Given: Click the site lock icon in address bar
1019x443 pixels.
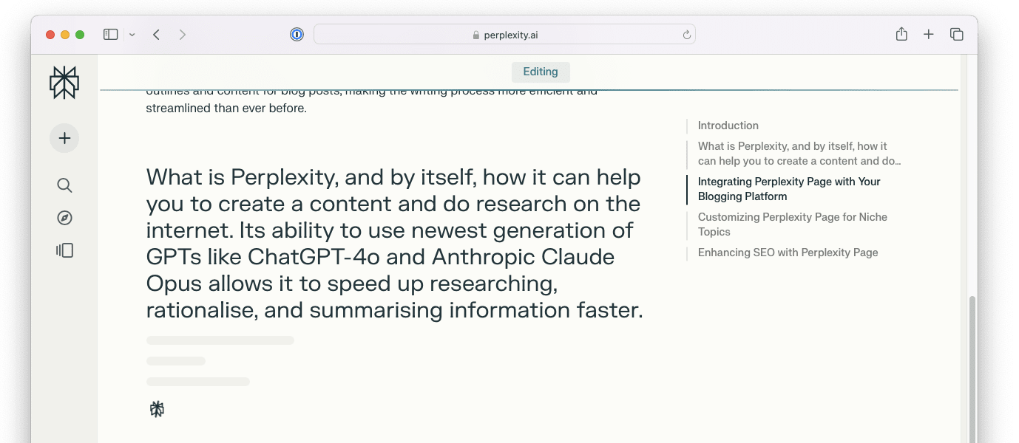Looking at the screenshot, I should (476, 35).
